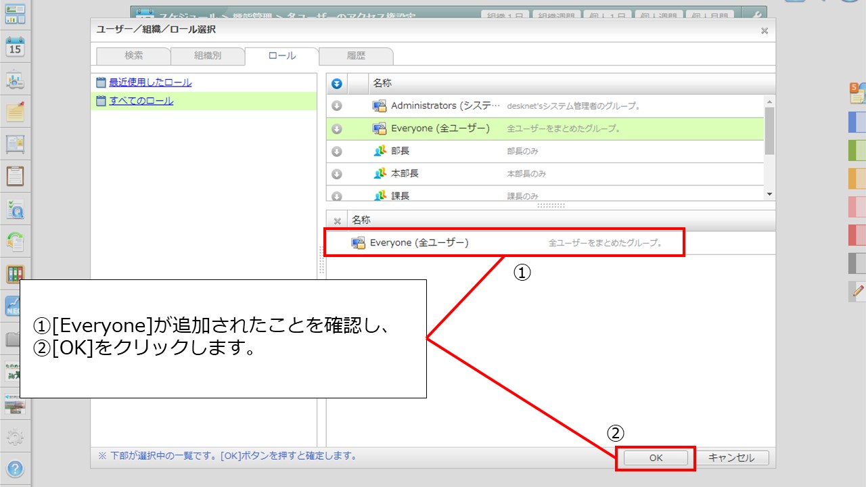Click the 最近使用したロール link

[150, 83]
